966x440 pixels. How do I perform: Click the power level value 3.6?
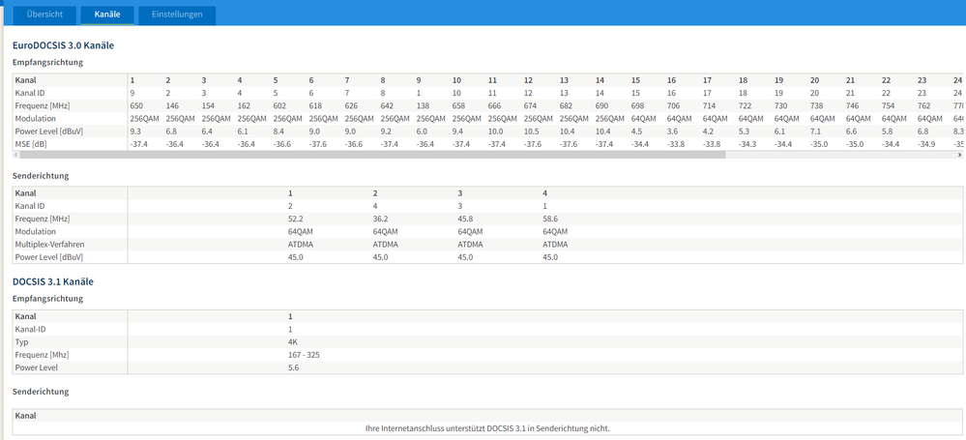[672, 132]
